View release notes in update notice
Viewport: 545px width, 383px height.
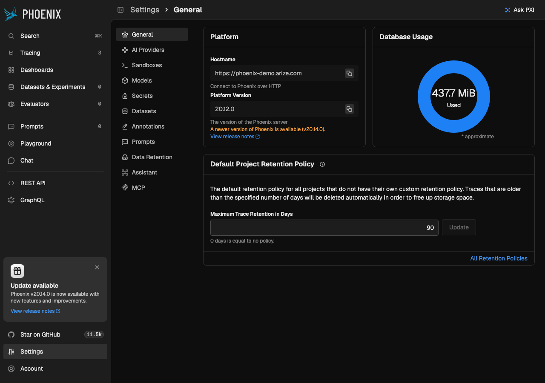35,311
